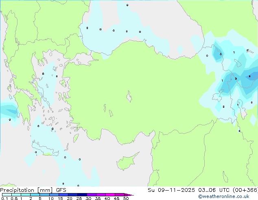
Task: Select the legend swatch between 5 and 10
Action: click(44, 195)
